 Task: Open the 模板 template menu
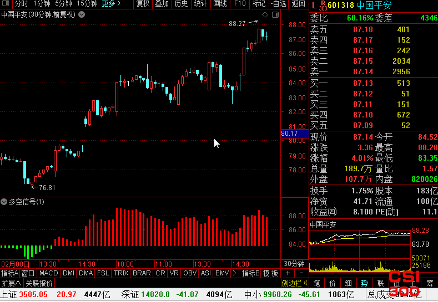tap(270, 273)
